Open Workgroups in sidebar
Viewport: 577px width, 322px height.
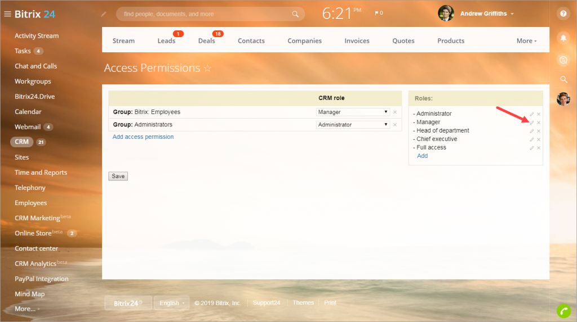click(x=33, y=81)
